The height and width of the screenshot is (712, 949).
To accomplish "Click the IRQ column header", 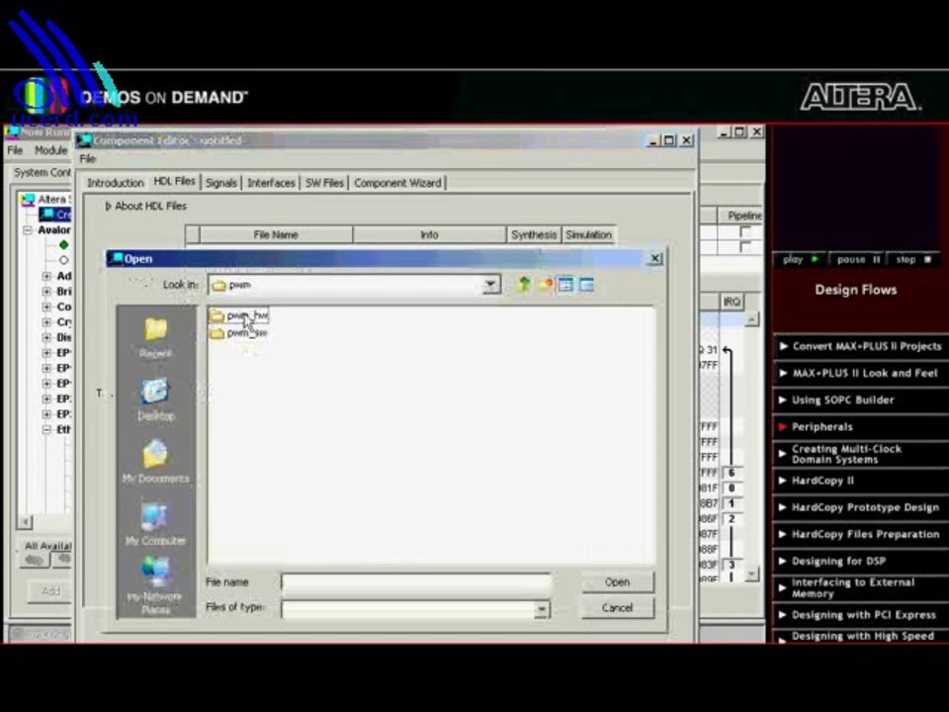I will (x=732, y=302).
